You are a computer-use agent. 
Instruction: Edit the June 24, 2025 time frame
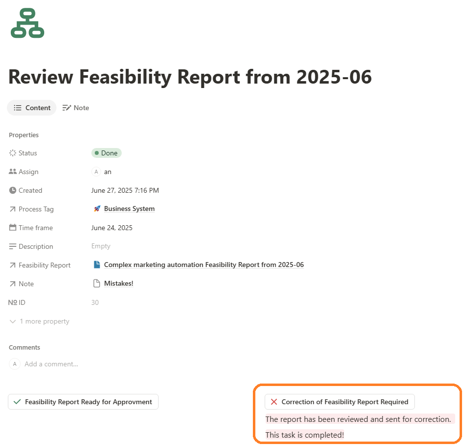[x=112, y=228]
